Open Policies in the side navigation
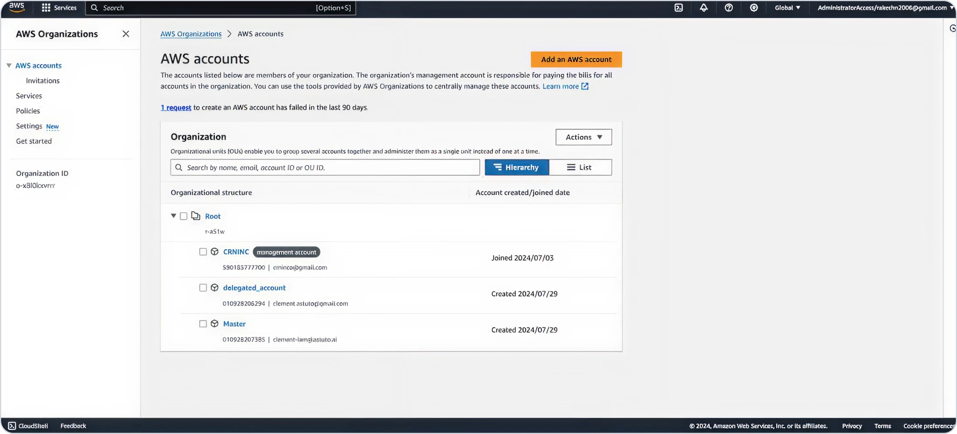The height and width of the screenshot is (434, 957). [28, 111]
